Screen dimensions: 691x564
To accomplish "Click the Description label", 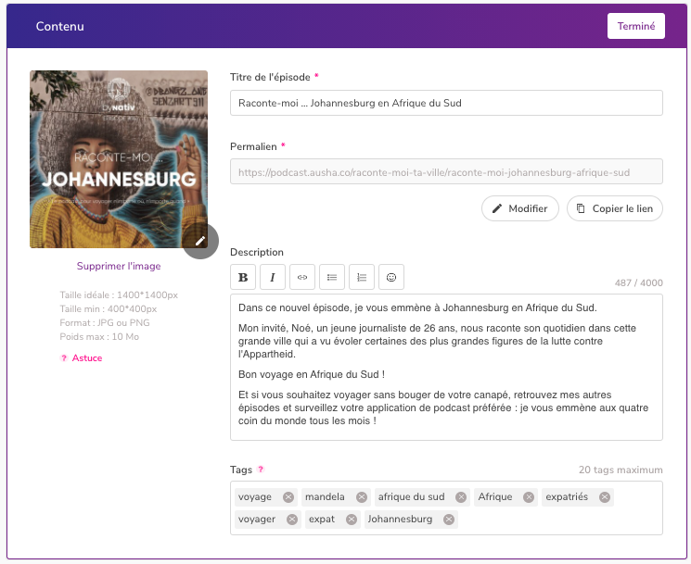I will pyautogui.click(x=257, y=252).
